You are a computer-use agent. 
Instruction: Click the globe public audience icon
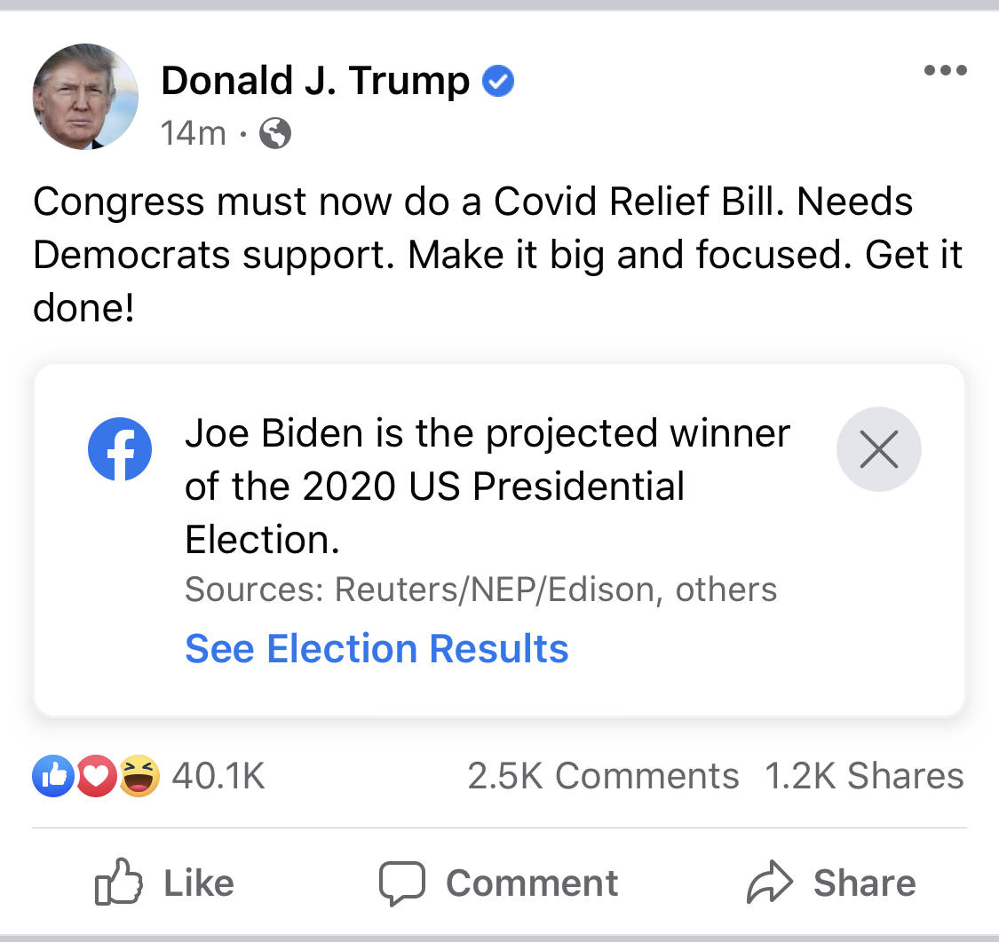click(275, 133)
